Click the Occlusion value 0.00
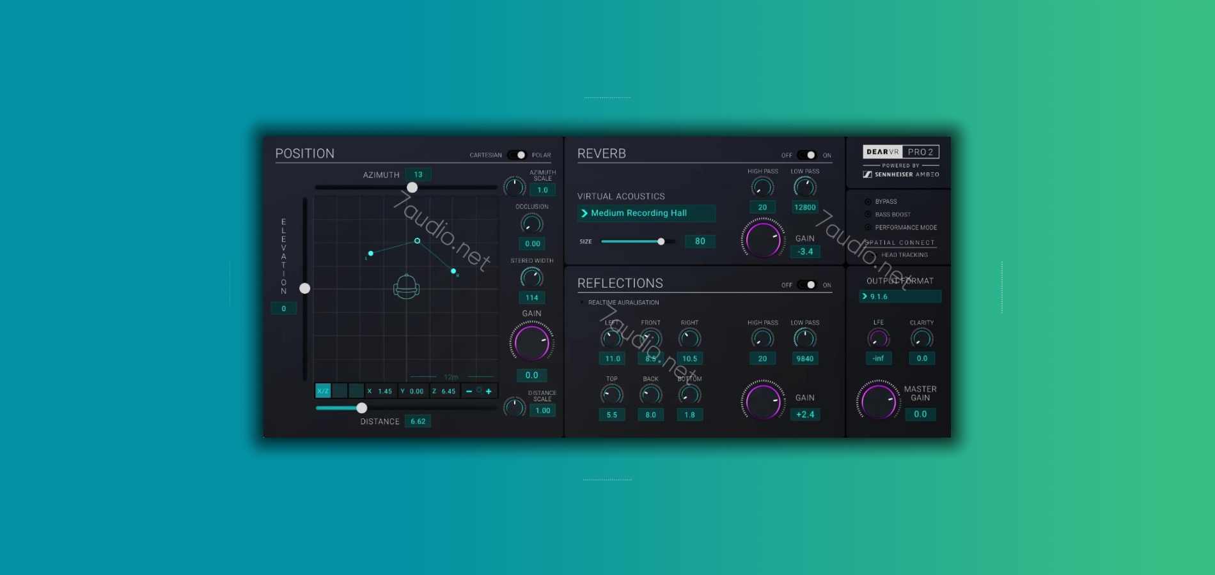1215x575 pixels. [x=532, y=244]
